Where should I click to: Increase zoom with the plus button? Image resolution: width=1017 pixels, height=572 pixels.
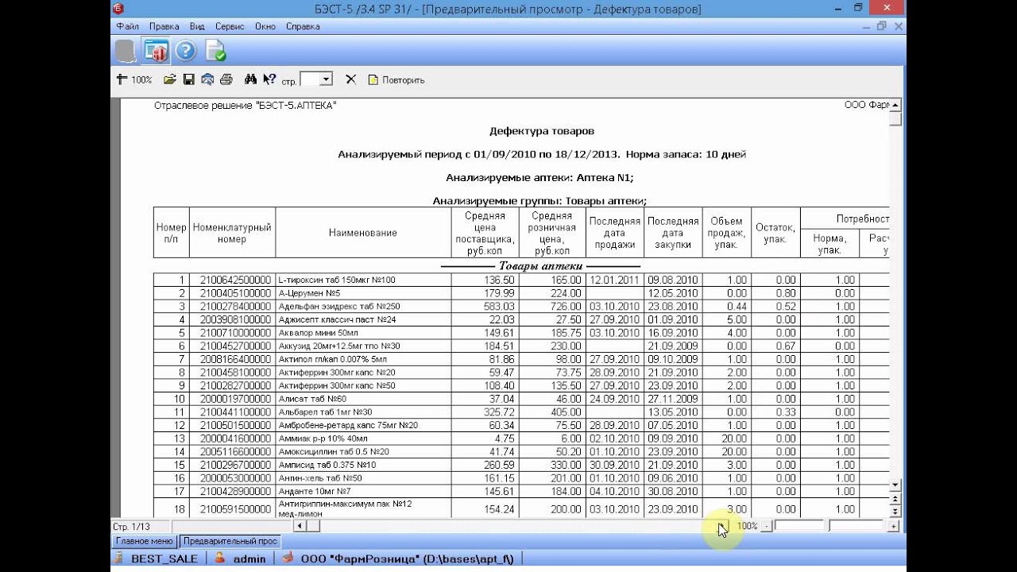click(x=894, y=526)
